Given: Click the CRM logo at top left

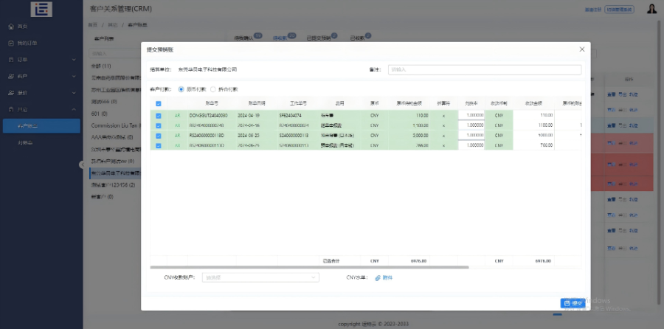Looking at the screenshot, I should 41,9.
